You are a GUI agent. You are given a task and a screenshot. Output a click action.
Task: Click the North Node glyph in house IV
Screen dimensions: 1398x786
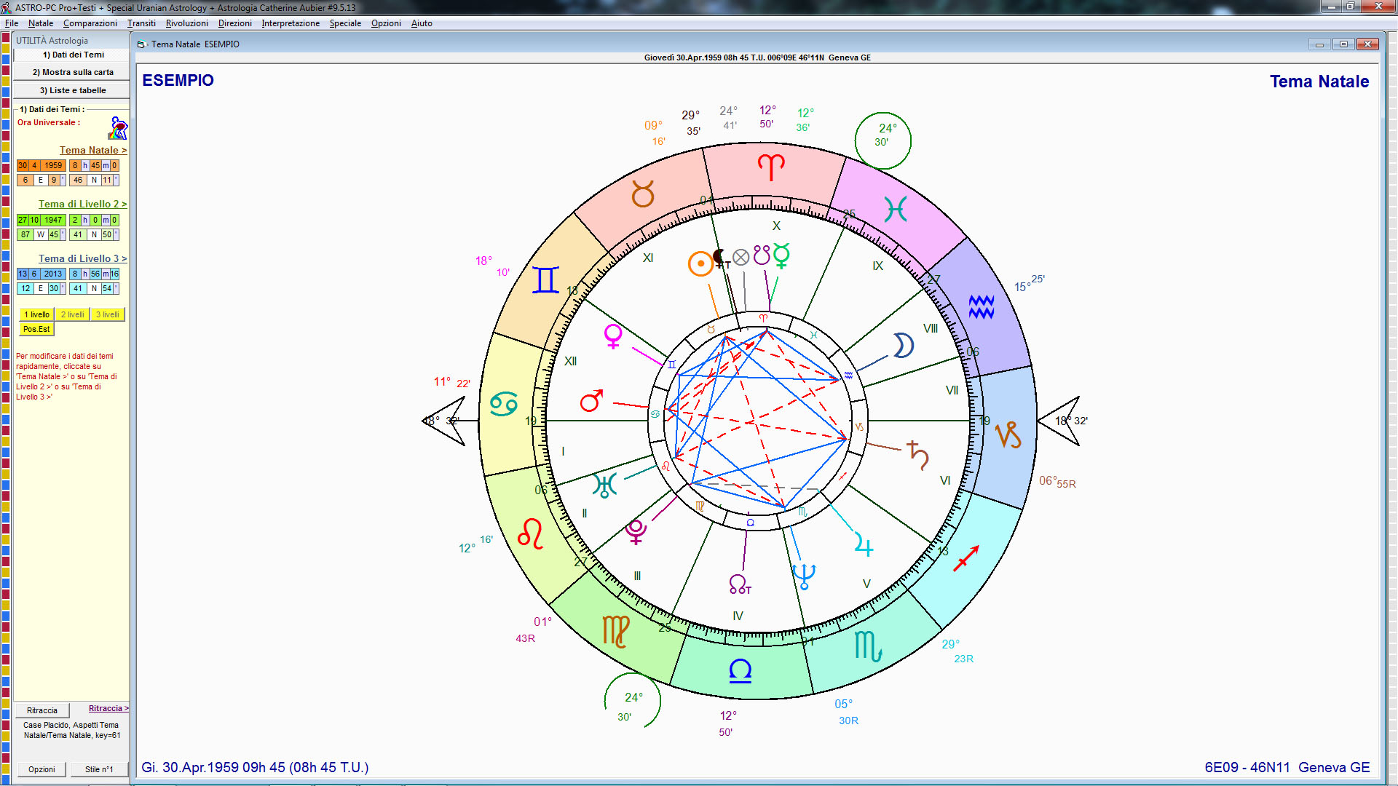[739, 584]
